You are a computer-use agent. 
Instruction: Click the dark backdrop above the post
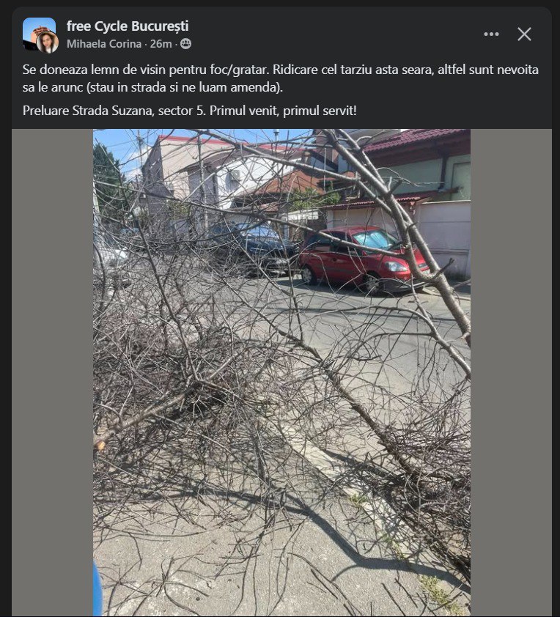(x=280, y=3)
